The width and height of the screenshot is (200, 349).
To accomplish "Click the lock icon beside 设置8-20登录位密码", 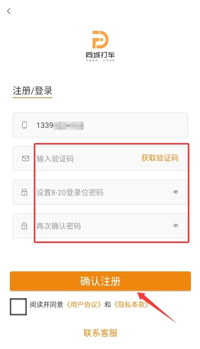I will point(24,192).
